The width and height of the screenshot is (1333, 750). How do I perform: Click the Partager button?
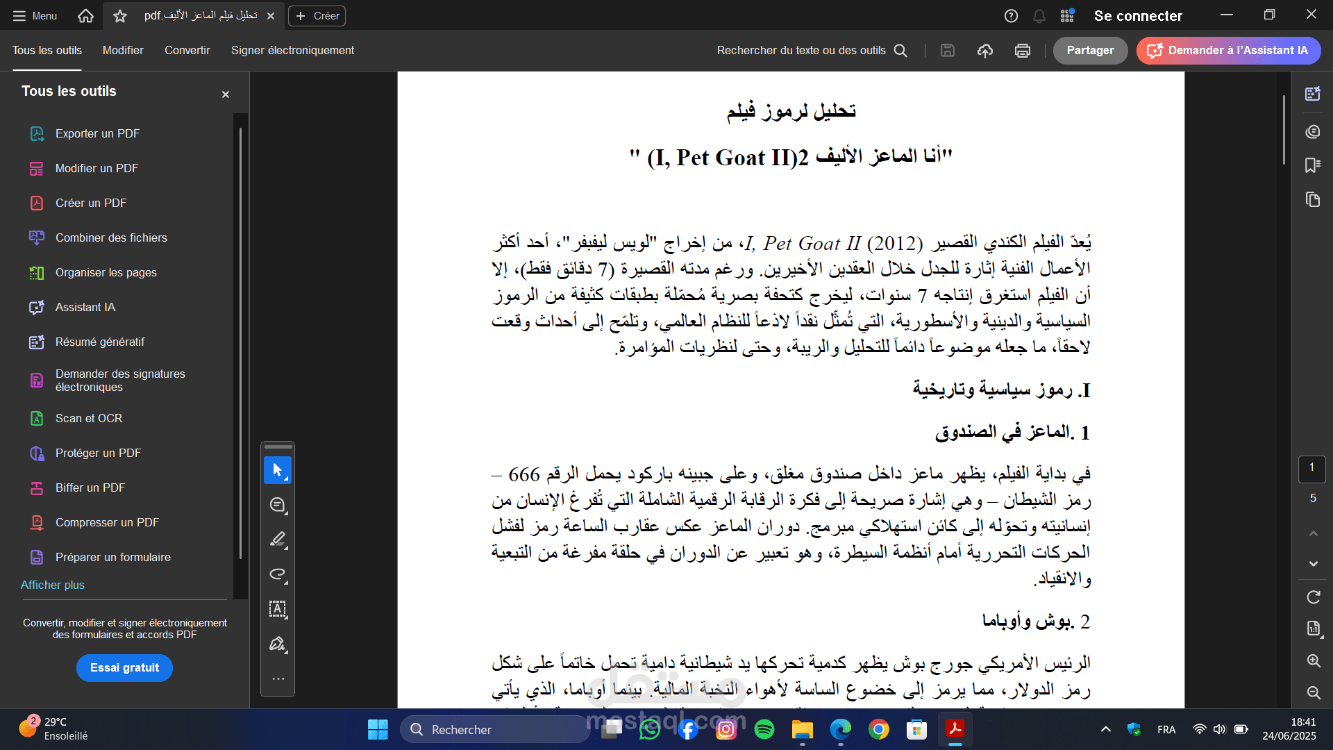coord(1090,50)
